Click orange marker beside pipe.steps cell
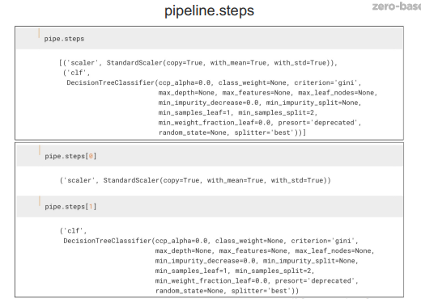421x307 pixels. [x=39, y=33]
